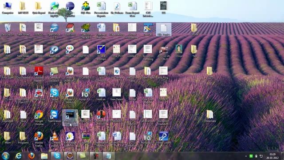
Task: Open the Old Desktop folder
Action: coord(23,73)
